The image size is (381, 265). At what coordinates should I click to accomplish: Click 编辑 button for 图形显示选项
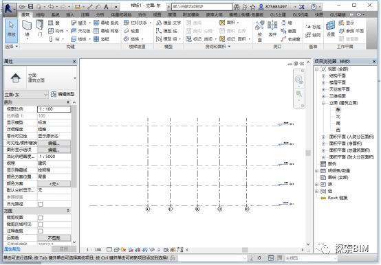[x=54, y=150]
